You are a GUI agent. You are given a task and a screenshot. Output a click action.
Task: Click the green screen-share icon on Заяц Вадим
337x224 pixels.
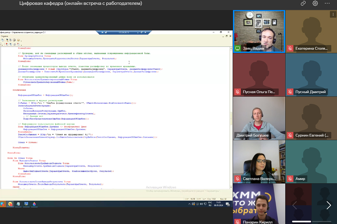coord(238,48)
